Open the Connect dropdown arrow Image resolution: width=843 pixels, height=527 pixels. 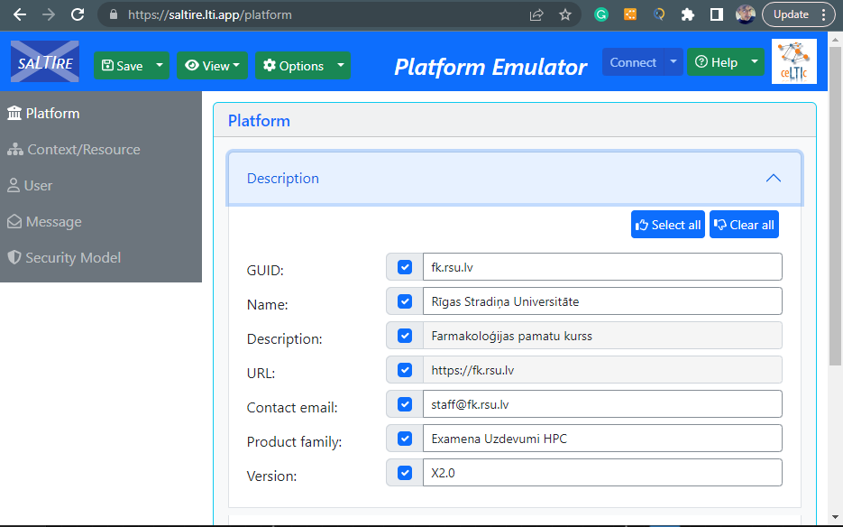point(673,62)
